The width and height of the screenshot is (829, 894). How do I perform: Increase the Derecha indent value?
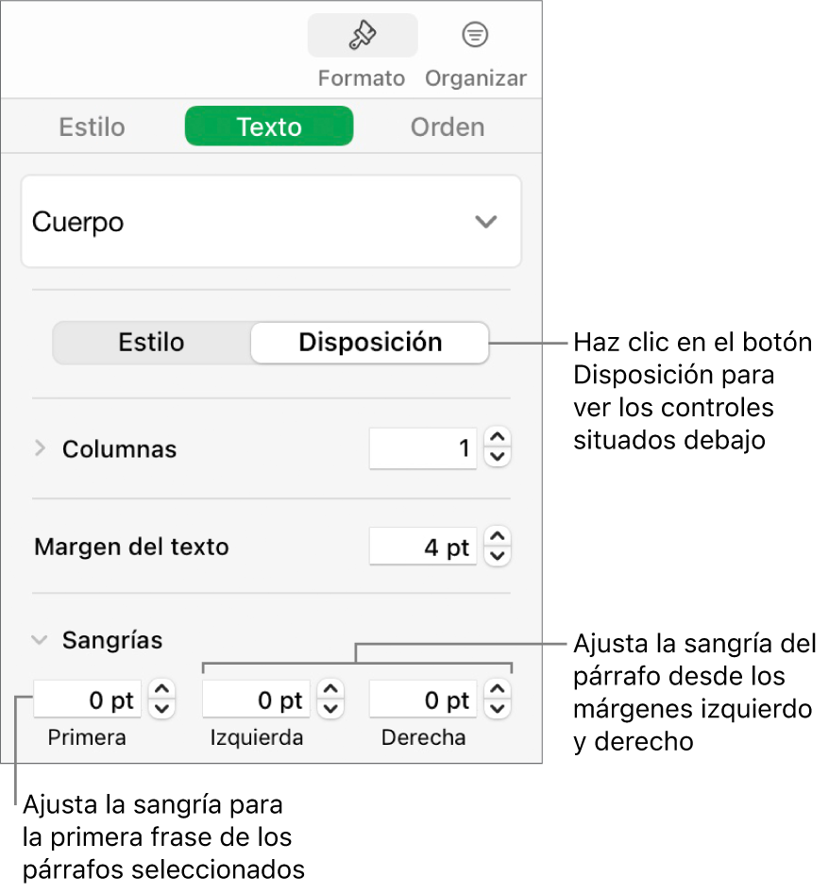pyautogui.click(x=498, y=691)
